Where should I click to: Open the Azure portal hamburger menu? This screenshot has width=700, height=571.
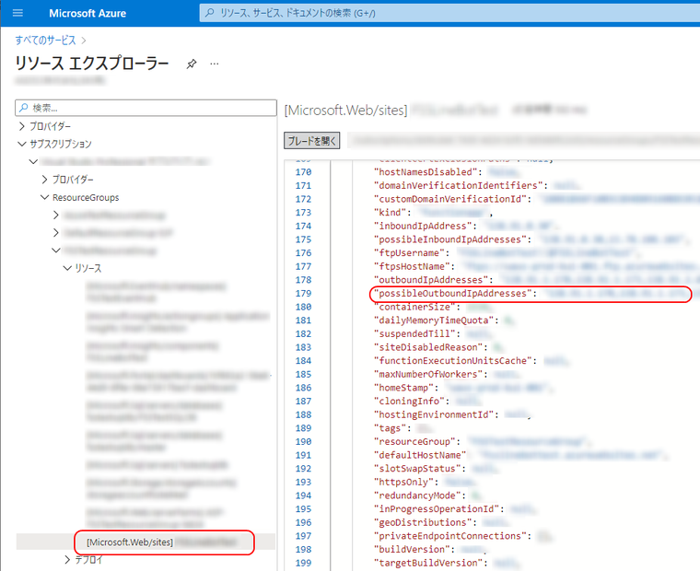(17, 13)
